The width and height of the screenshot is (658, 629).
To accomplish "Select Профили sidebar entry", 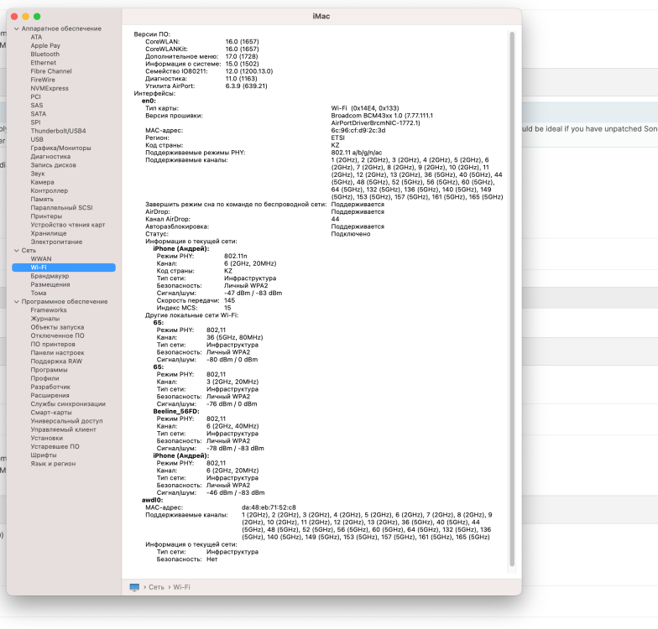I will [44, 379].
